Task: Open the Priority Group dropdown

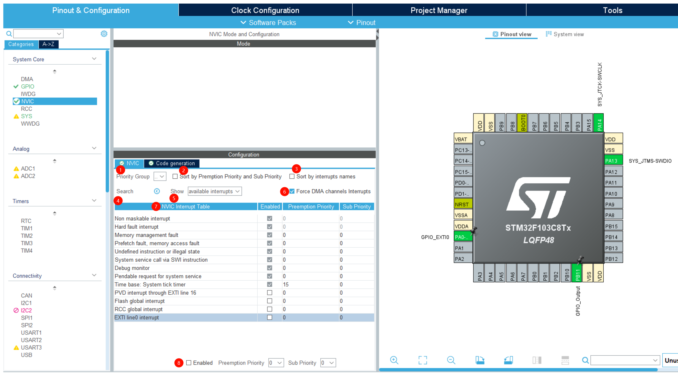Action: (x=160, y=176)
